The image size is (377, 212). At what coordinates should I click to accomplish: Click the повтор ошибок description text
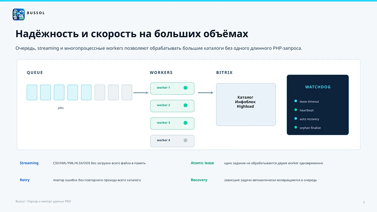pyautogui.click(x=97, y=180)
